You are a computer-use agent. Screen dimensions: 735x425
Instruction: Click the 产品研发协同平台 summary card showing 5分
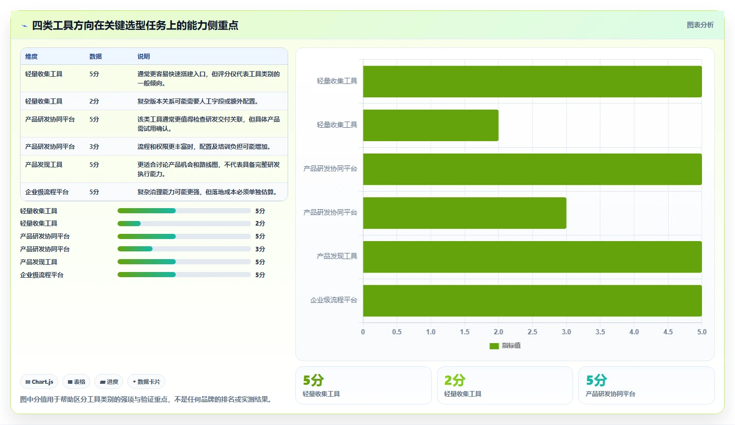(x=646, y=385)
